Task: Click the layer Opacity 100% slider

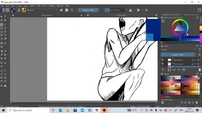Action: [x=178, y=55]
